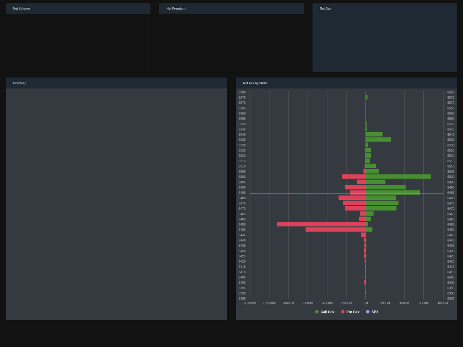
Task: Click the red Put Gex bar at strike 6455
Action: click(x=321, y=224)
